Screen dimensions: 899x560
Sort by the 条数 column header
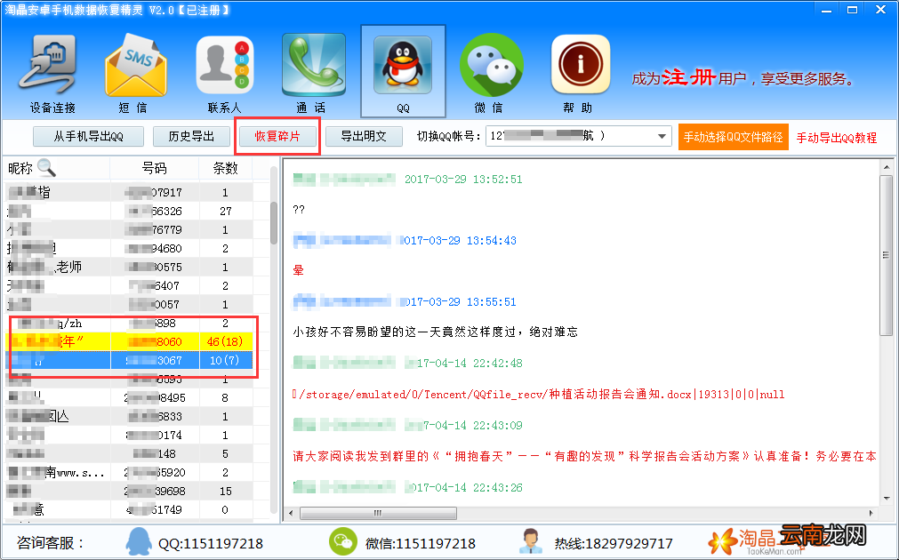[x=225, y=168]
